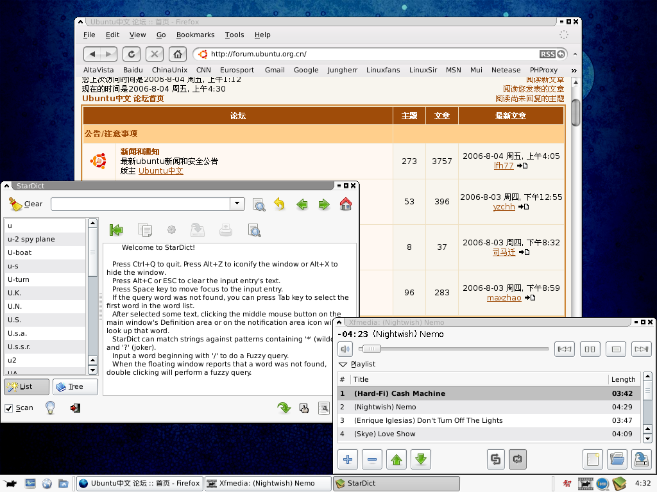Screen dimensions: 657x492
Task: Click the Firefox page vertical scrollbar thumb
Action: [x=576, y=113]
